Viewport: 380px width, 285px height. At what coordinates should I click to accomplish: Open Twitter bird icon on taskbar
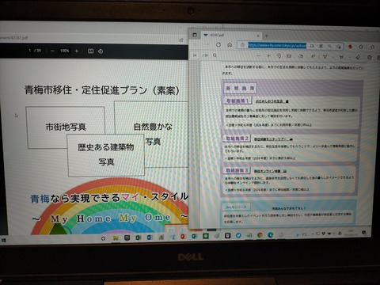pos(238,235)
